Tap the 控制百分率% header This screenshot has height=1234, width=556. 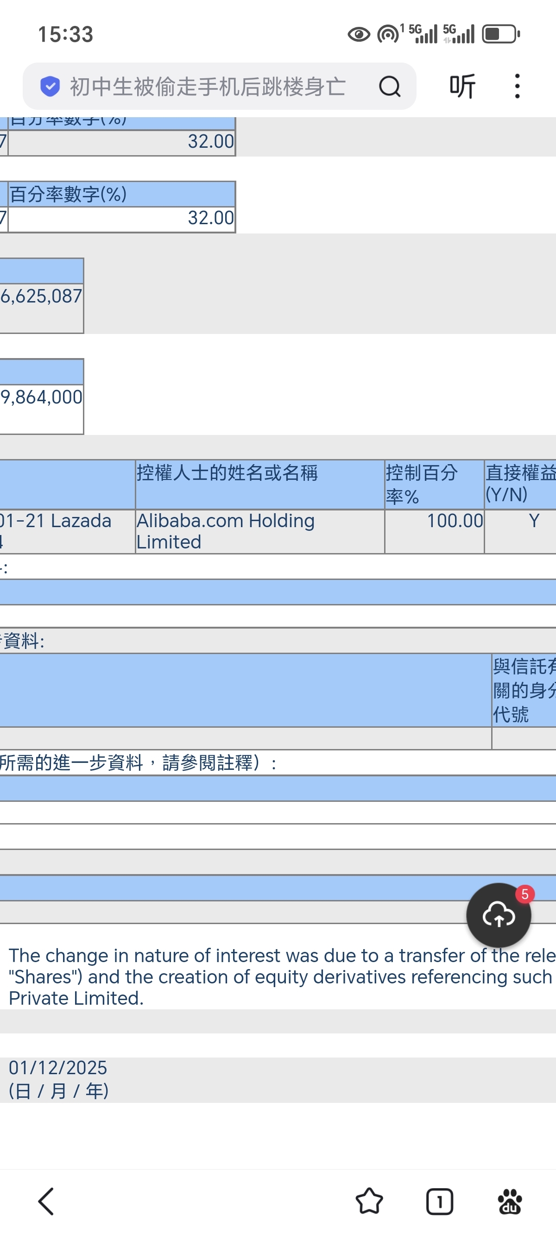pos(434,485)
